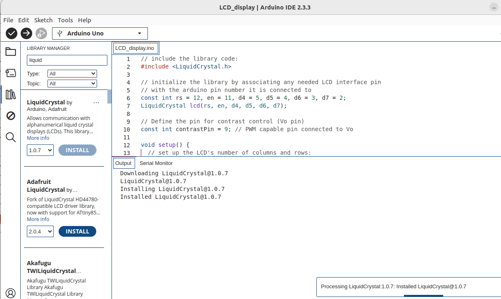This screenshot has width=501, height=299.
Task: Click the USB icon in board selector
Action: coord(60,33)
